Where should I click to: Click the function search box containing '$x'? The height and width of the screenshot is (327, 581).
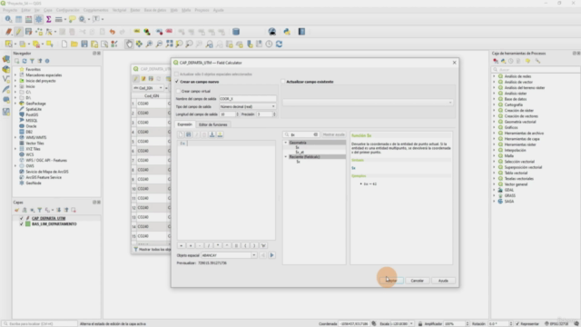point(301,134)
